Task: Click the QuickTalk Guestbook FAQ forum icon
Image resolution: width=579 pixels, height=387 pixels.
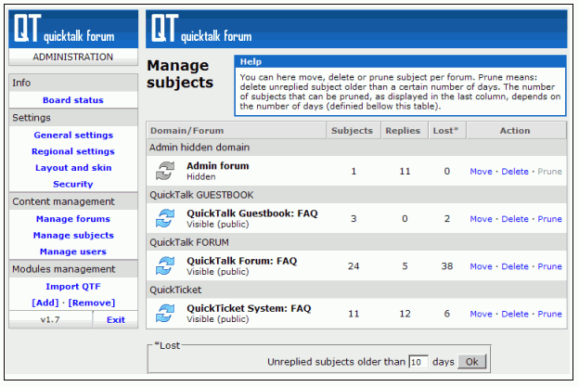Action: point(164,218)
